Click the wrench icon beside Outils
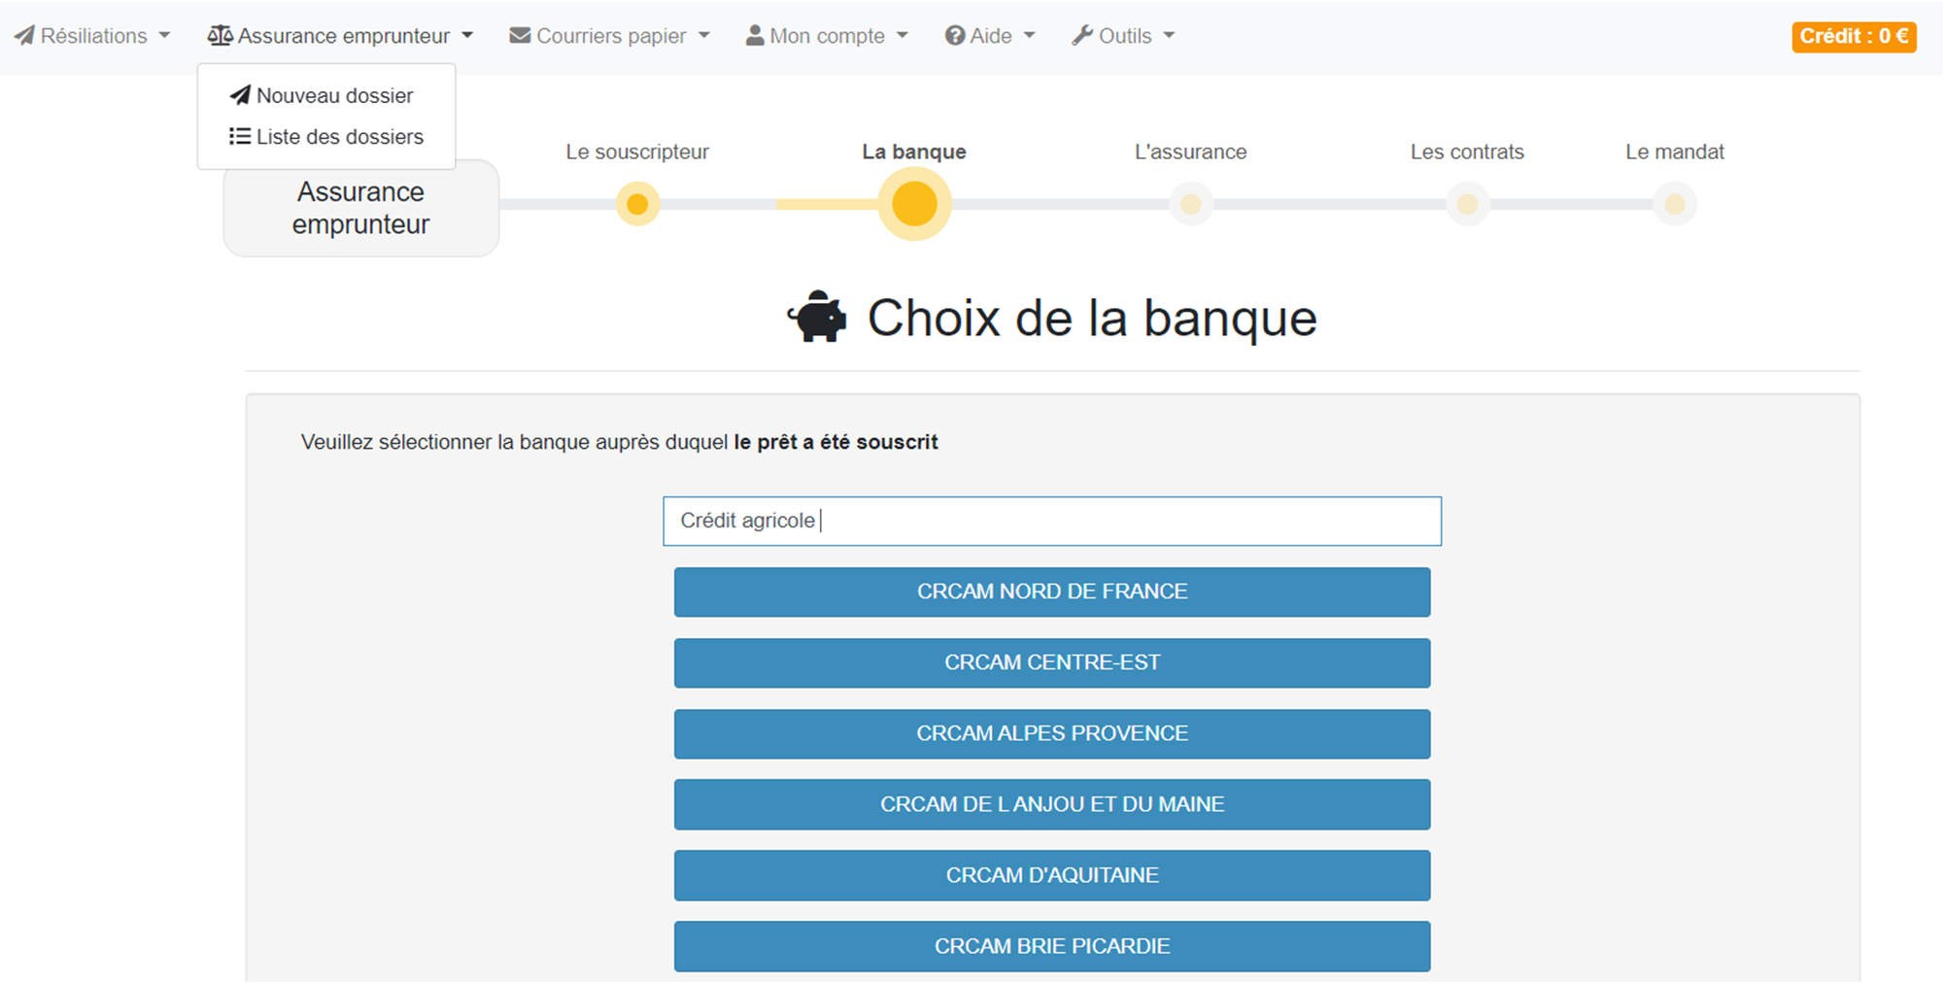Image resolution: width=1945 pixels, height=983 pixels. tap(1082, 36)
